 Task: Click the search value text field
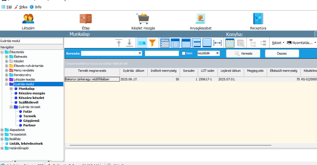click(x=162, y=53)
